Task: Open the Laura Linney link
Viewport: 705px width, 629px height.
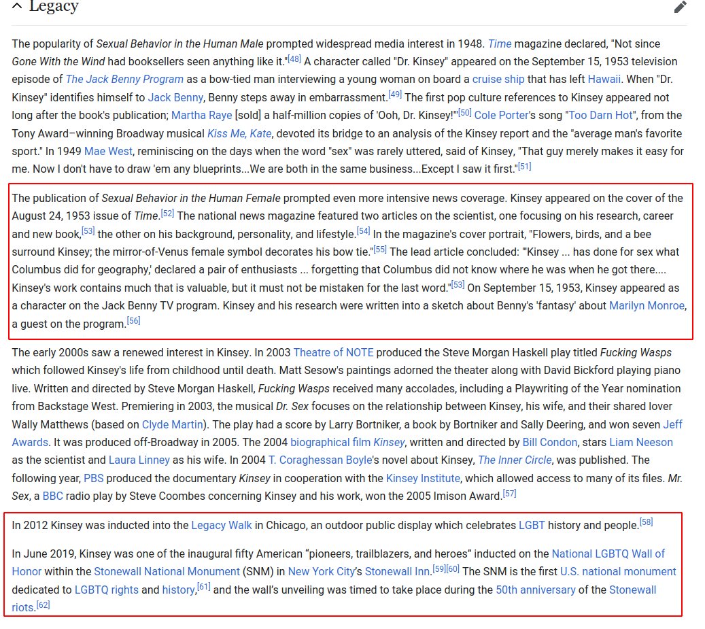Action: pyautogui.click(x=139, y=460)
